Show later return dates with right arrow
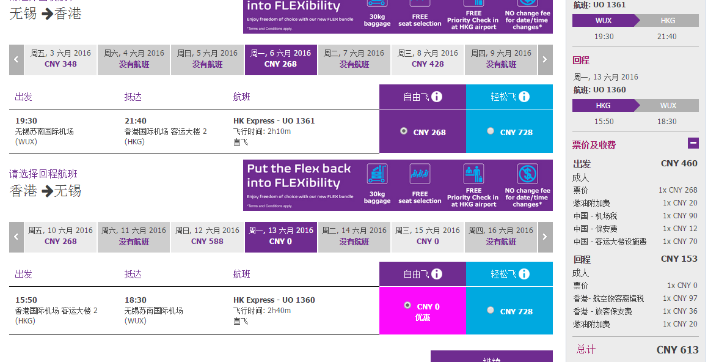 click(545, 237)
